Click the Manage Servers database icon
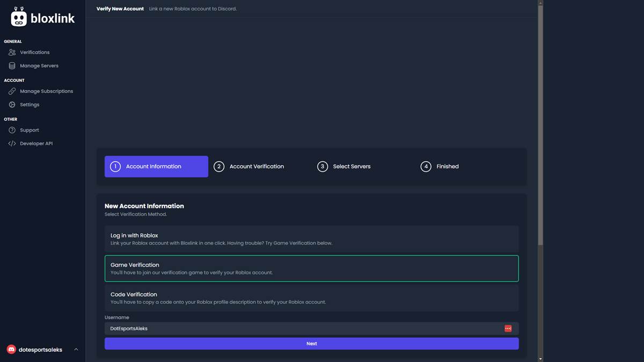Screen dimensions: 644x362 pyautogui.click(x=12, y=66)
